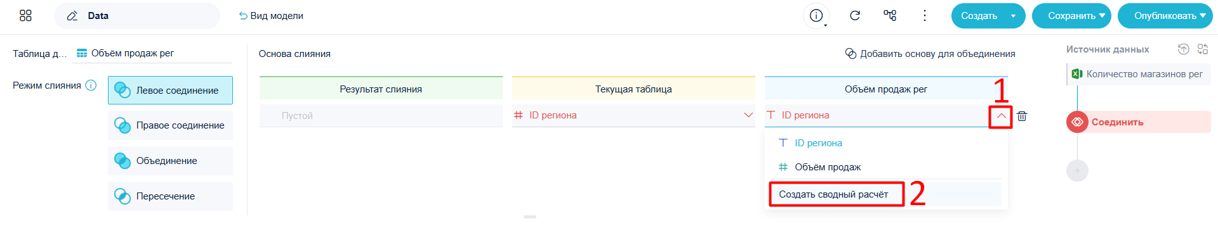Screen dimensions: 1218x252
Task: Open the model relationship diagram icon
Action: click(x=890, y=16)
